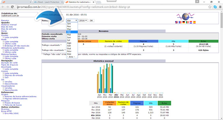Click the vertical page scrollbar thumb
The image size is (223, 120).
pyautogui.click(x=221, y=20)
